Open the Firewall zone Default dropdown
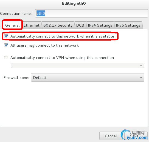The height and width of the screenshot is (142, 149). point(88,78)
